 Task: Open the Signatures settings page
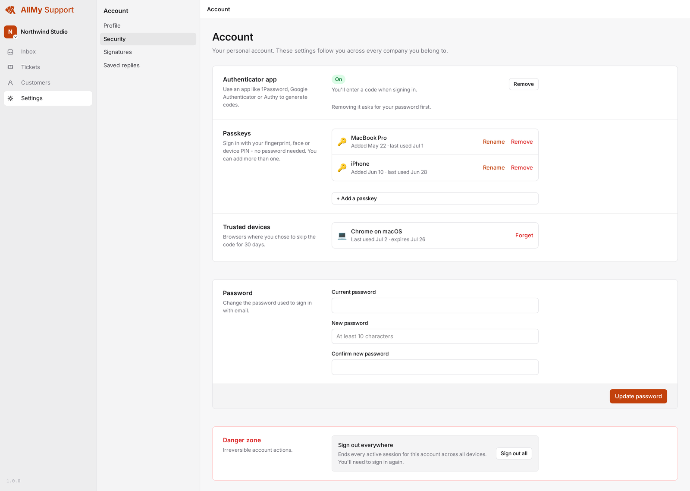[148, 52]
